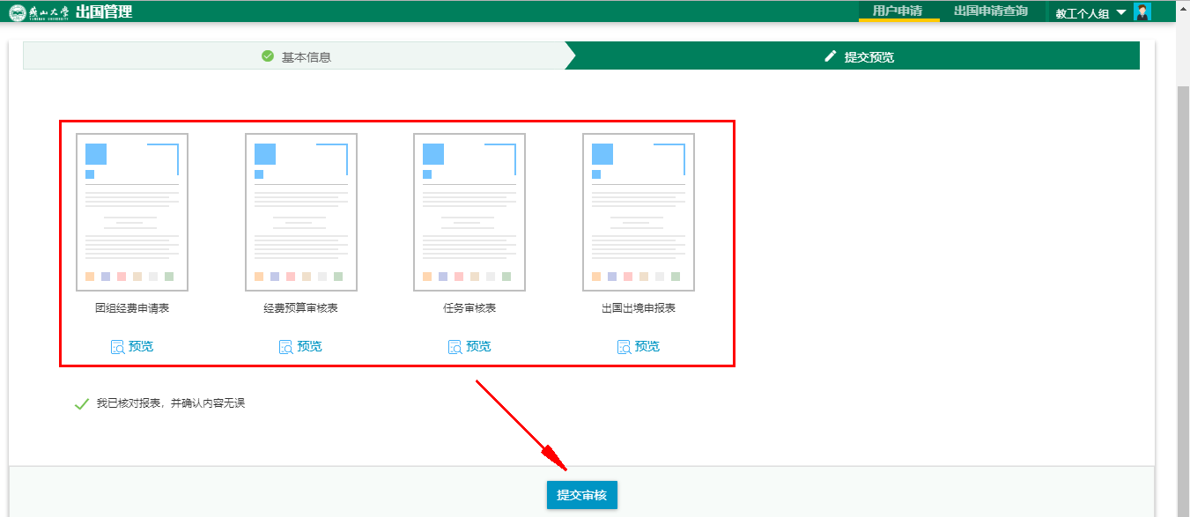Screen dimensions: 1190x517
Task: Click the preview magnifier icon under 任务审核表
Action: point(455,347)
